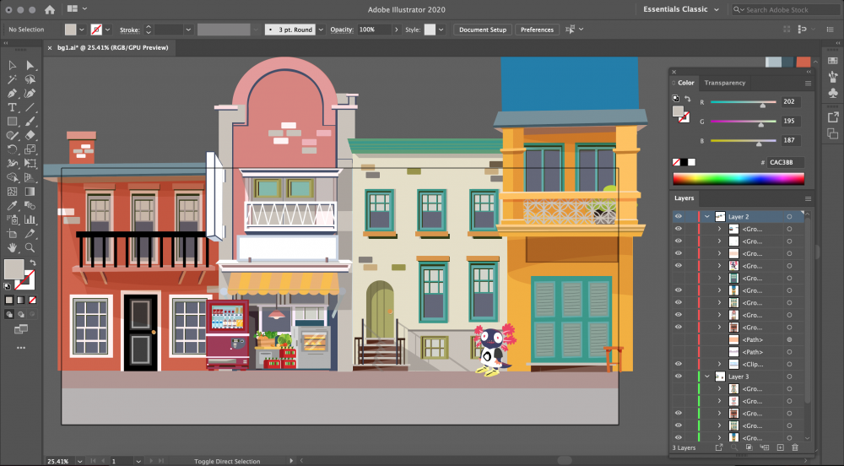The image size is (844, 466).
Task: Select the Magic Wand tool
Action: pyautogui.click(x=12, y=79)
